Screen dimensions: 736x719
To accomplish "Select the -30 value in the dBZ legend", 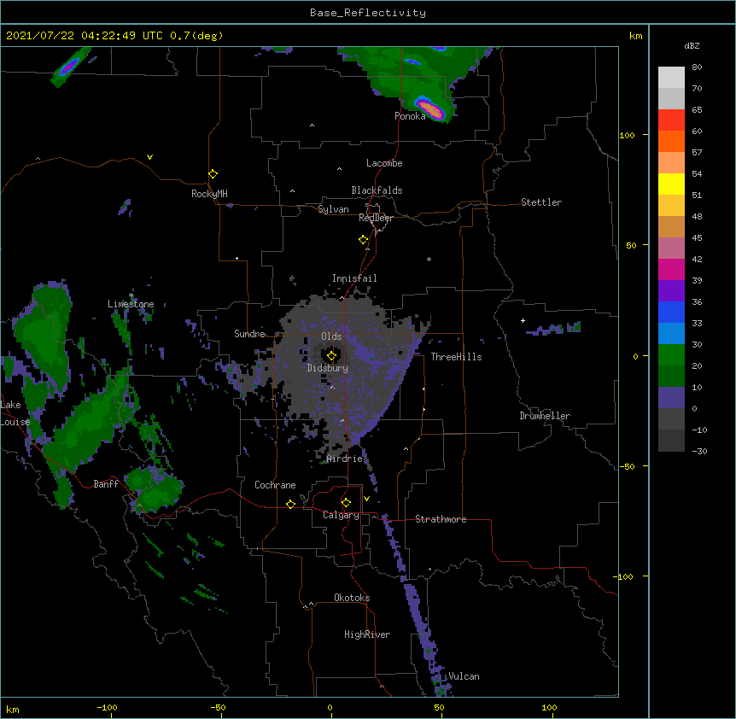I will point(699,451).
